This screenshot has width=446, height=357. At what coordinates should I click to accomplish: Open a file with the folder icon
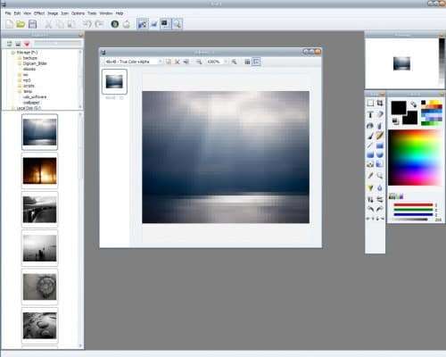click(x=21, y=24)
